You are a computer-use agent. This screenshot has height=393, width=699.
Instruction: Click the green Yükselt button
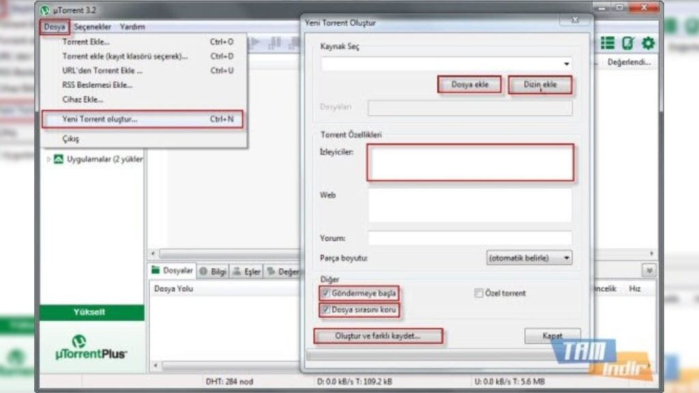pos(92,312)
